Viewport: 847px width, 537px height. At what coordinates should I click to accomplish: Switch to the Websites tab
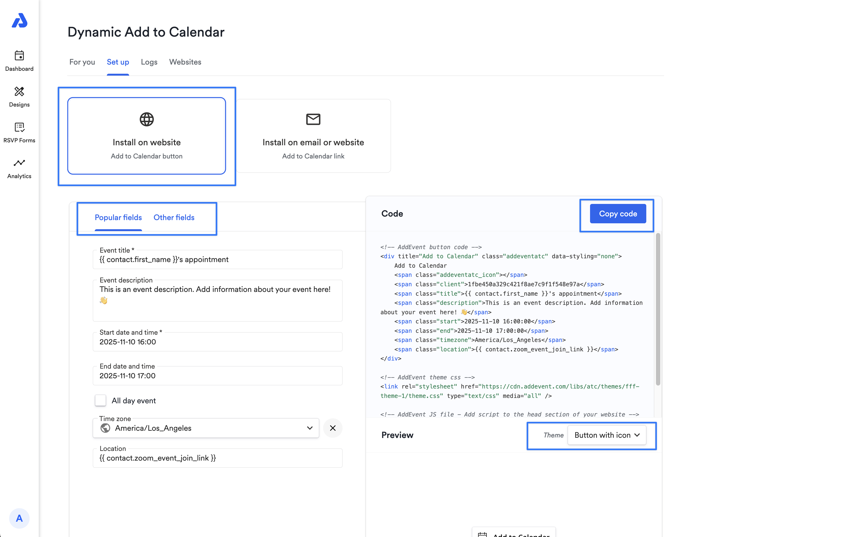pos(185,62)
